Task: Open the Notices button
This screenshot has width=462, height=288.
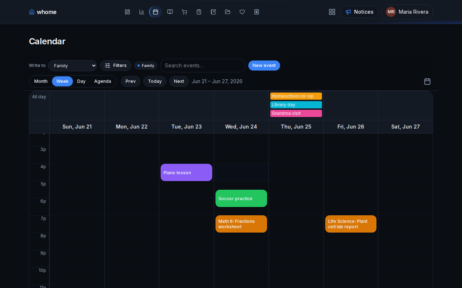Action: coord(359,12)
